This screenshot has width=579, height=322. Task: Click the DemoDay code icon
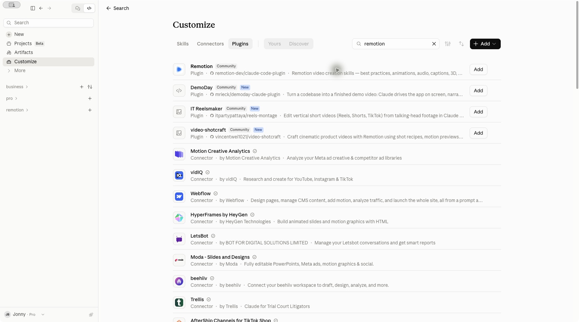tap(179, 91)
